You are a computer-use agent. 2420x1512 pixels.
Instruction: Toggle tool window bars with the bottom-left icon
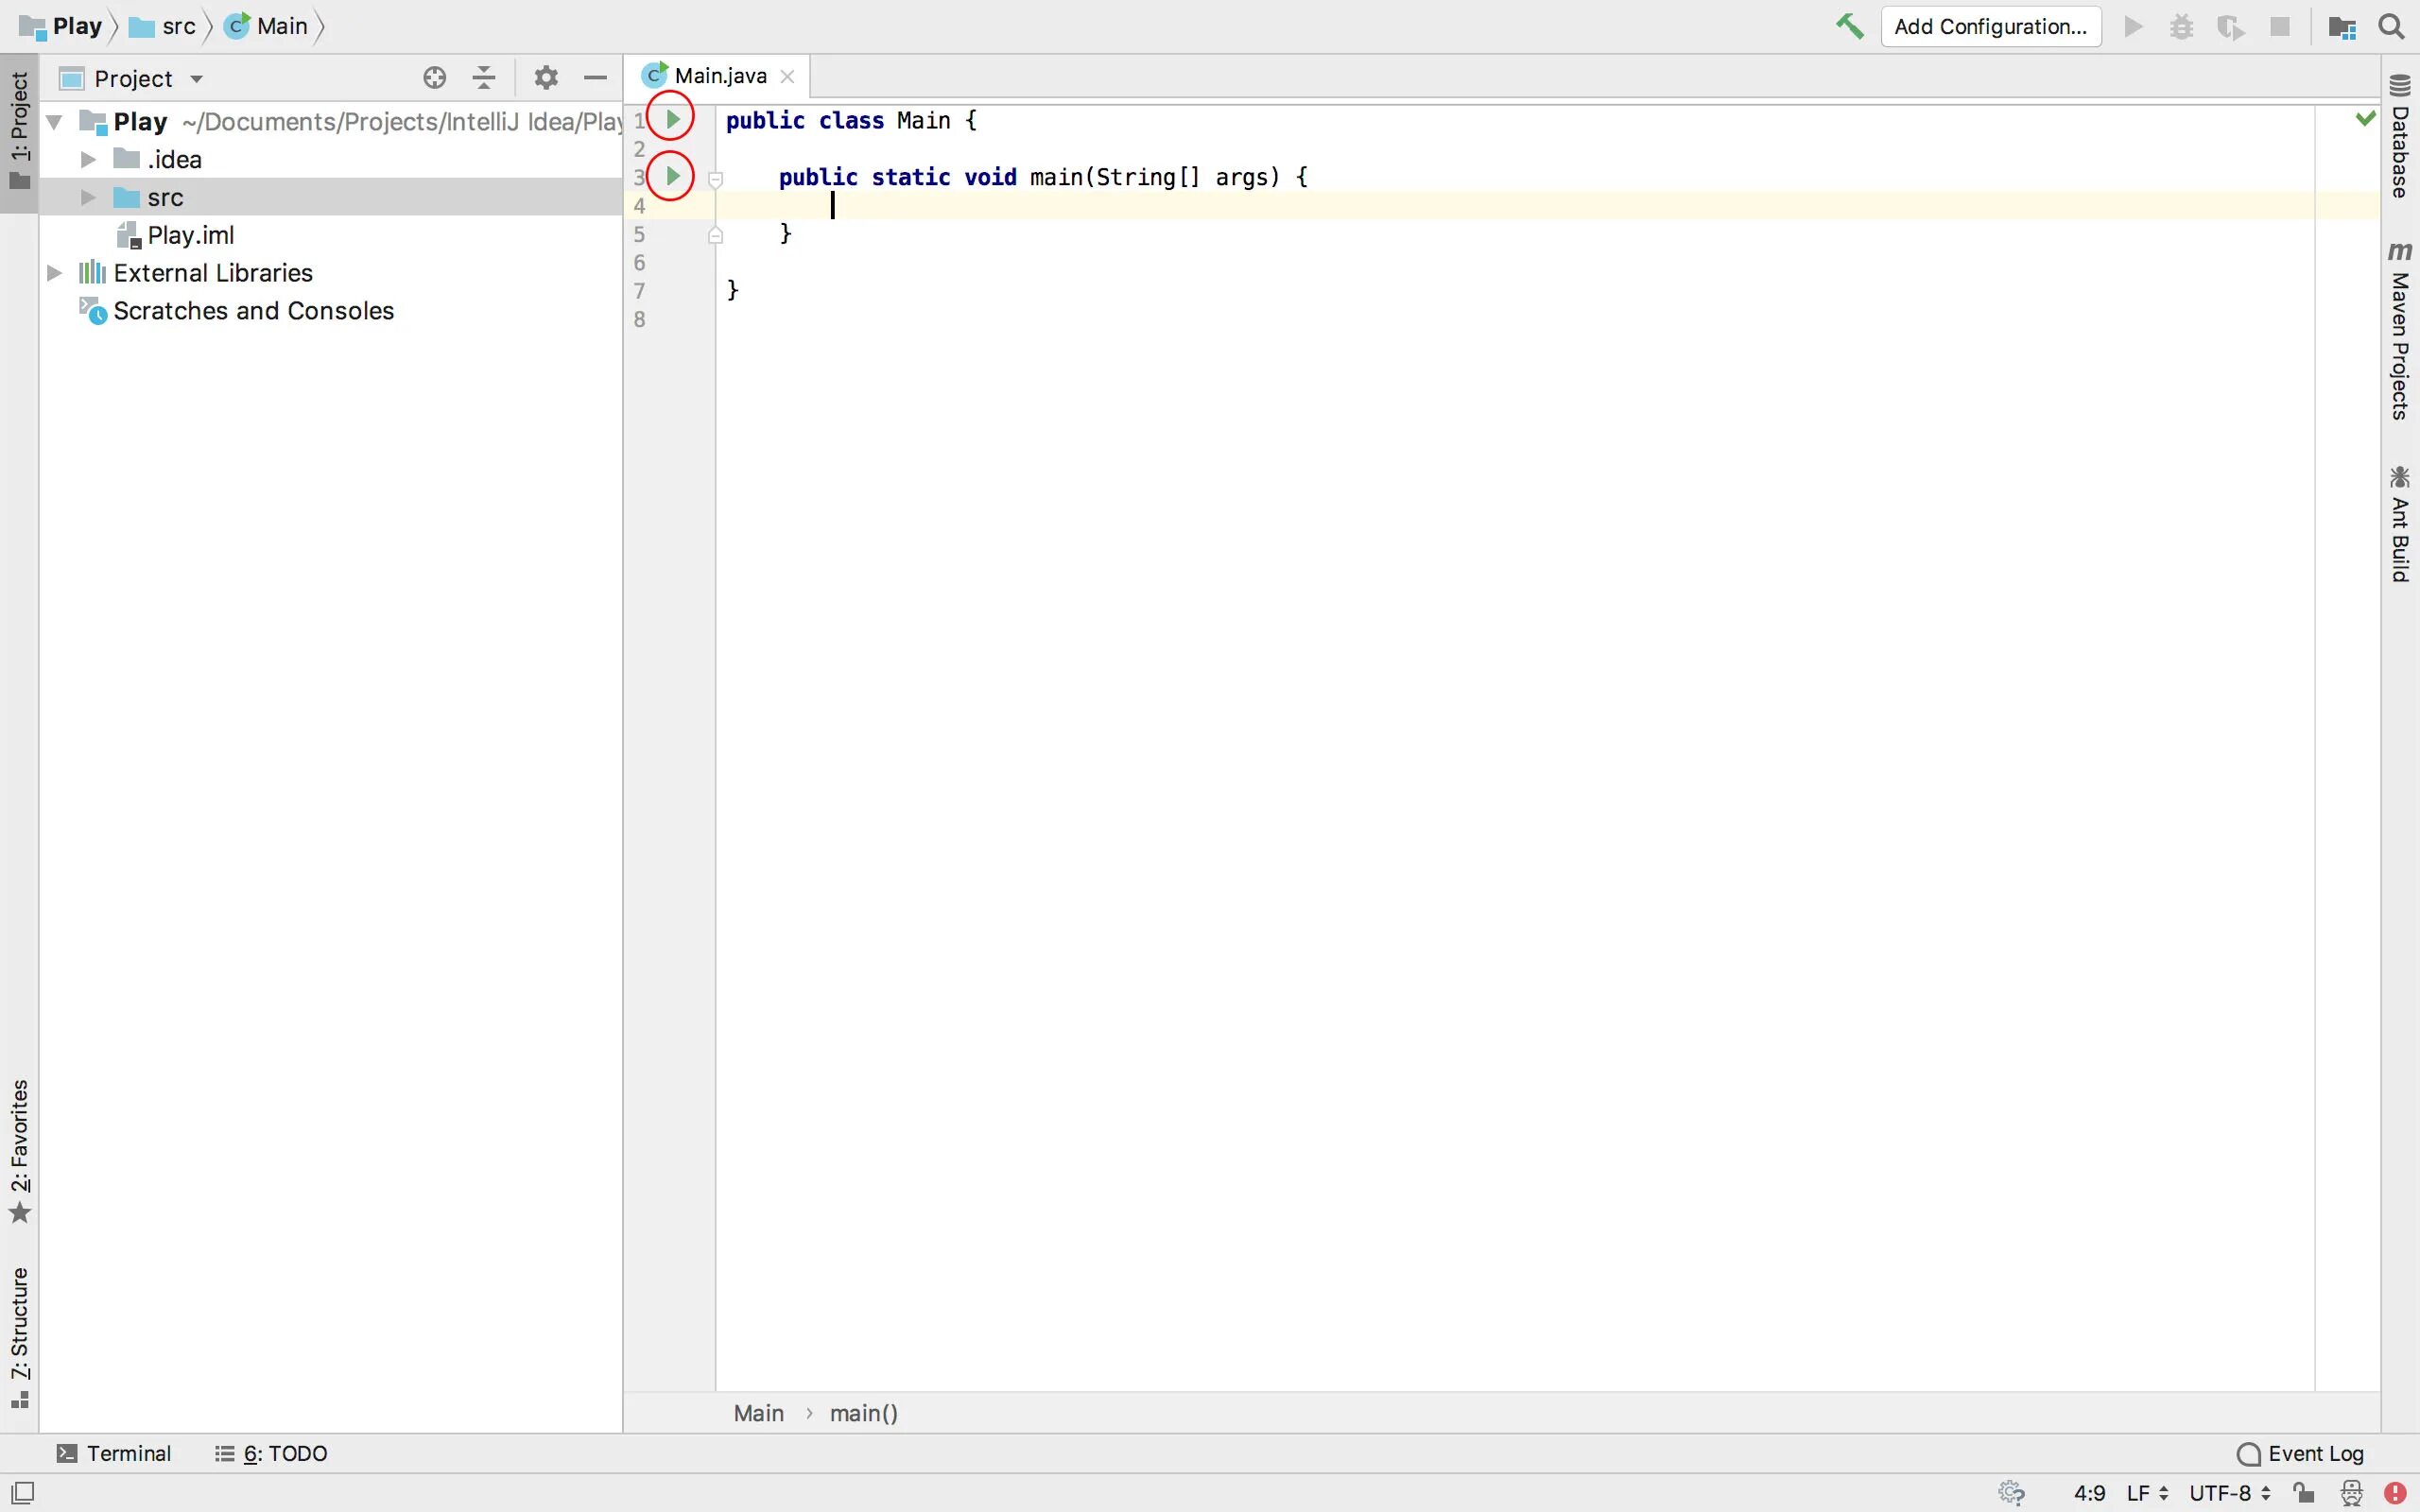pos(22,1493)
